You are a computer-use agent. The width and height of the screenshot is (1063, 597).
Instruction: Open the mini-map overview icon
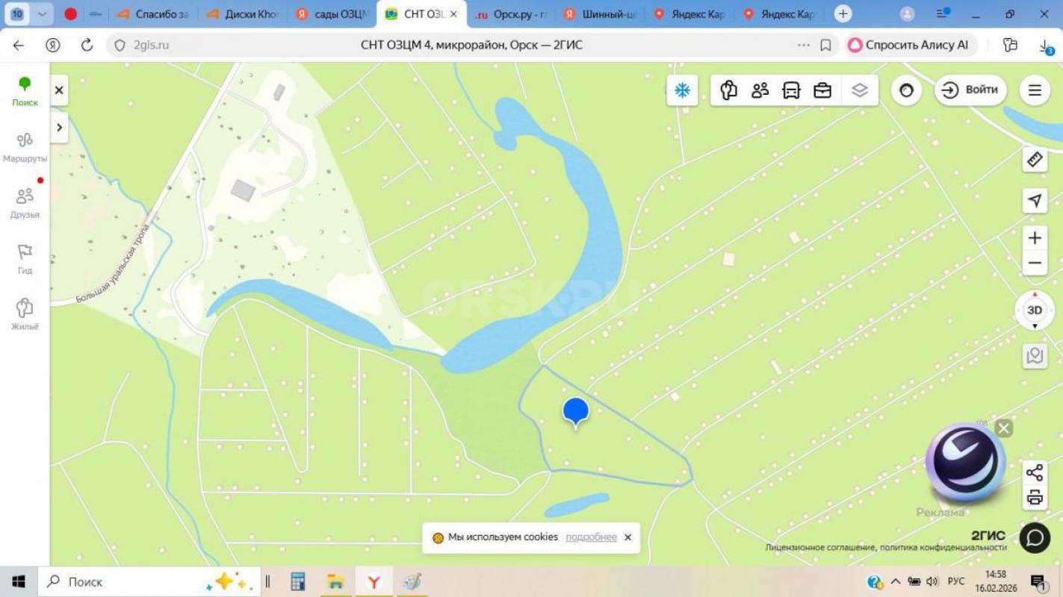point(1034,356)
